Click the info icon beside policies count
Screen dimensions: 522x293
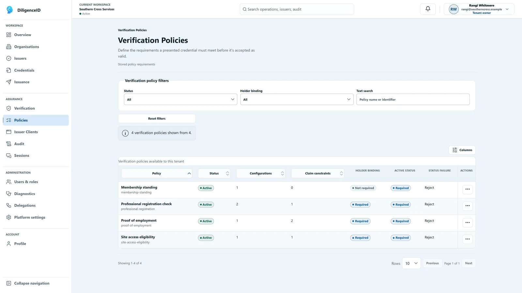coord(125,133)
